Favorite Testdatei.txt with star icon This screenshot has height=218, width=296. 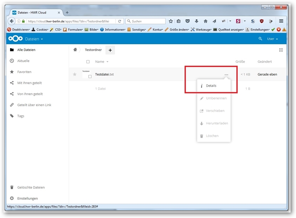coord(75,74)
